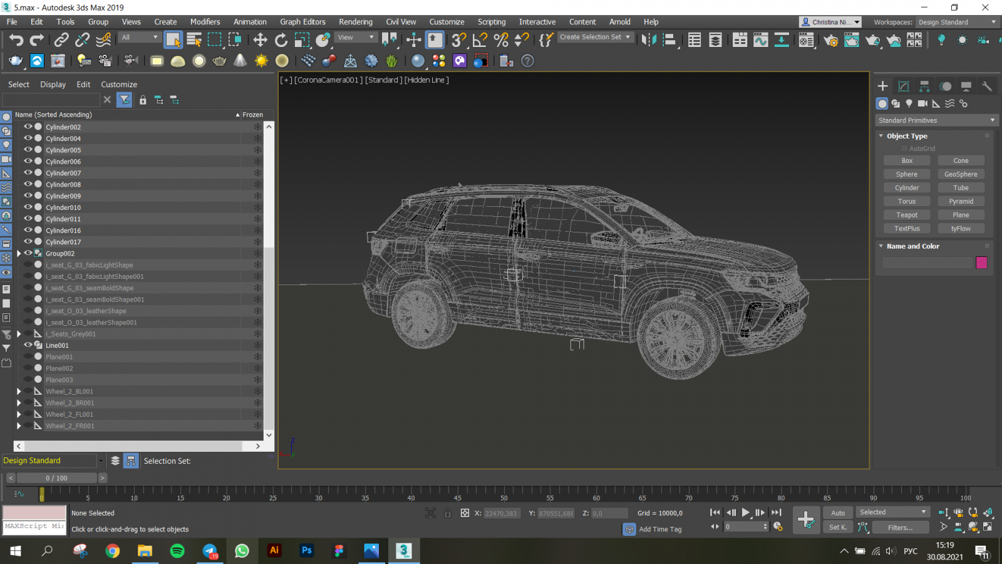Expand the Group002 tree node
Viewport: 1002px width, 564px height.
(x=19, y=253)
